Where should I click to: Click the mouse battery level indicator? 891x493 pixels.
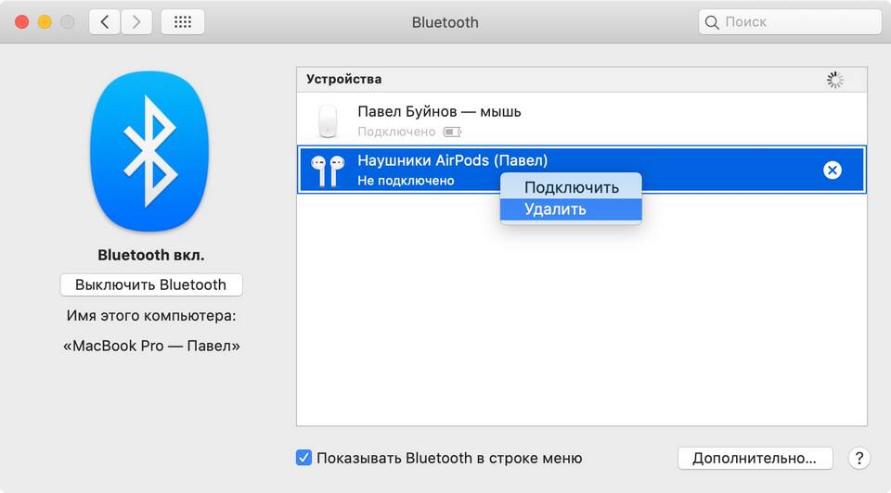coord(452,132)
